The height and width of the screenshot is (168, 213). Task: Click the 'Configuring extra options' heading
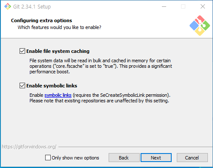coord(41,20)
